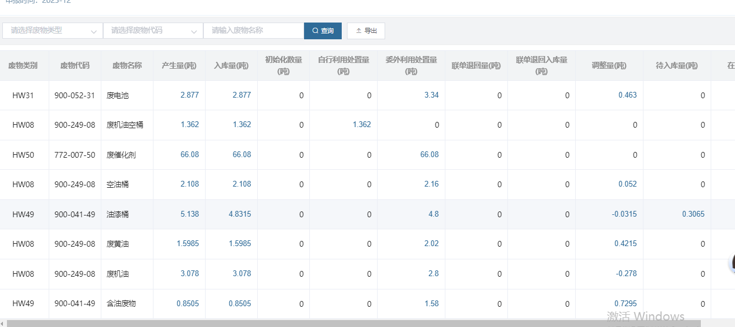Select the 772-007-50 waste code cell
This screenshot has height=327, width=735.
click(x=74, y=155)
